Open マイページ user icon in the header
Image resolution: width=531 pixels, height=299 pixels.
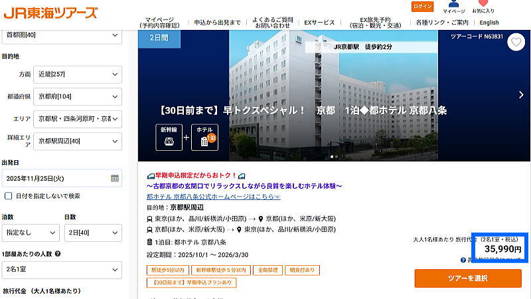click(454, 7)
